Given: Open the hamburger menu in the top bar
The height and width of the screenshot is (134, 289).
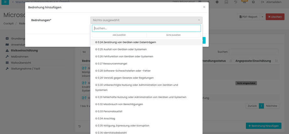Looking at the screenshot, I should 5,2.
